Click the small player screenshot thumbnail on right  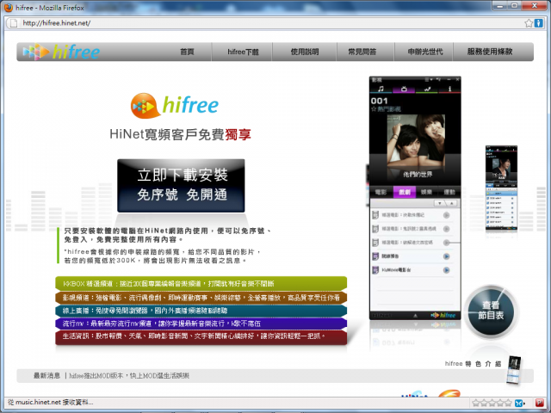pyautogui.click(x=501, y=188)
